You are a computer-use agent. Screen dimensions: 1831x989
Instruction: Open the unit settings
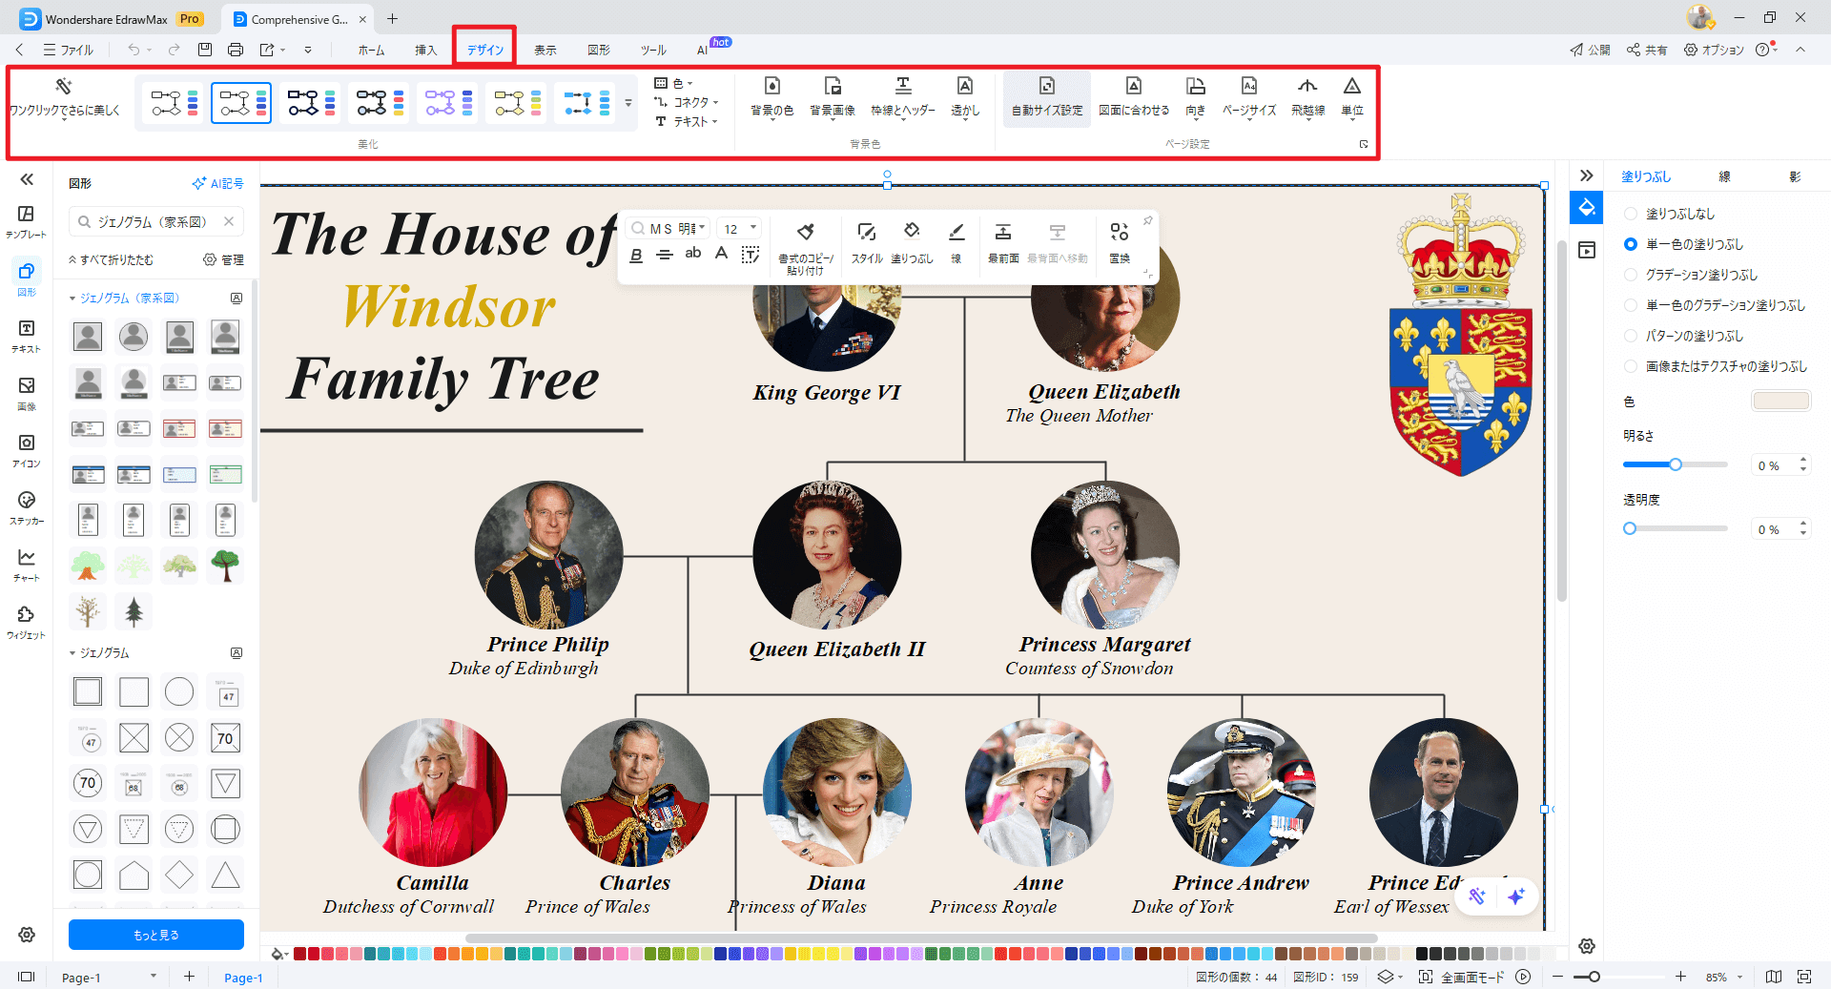click(1352, 97)
